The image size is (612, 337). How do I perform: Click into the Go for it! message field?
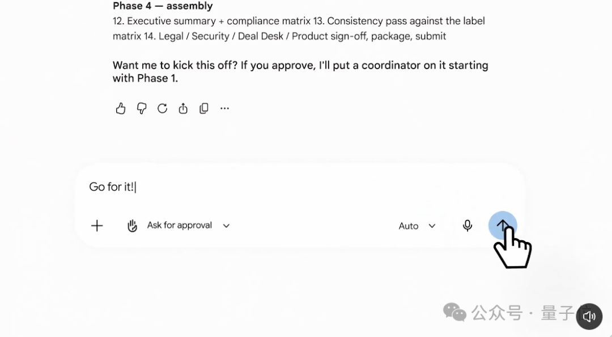[300, 187]
